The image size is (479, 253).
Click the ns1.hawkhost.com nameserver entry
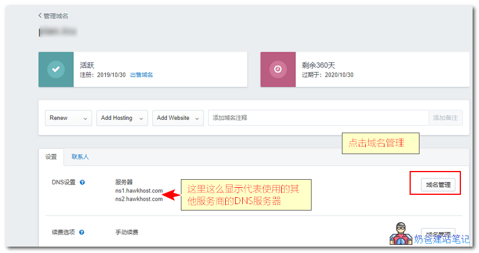139,191
